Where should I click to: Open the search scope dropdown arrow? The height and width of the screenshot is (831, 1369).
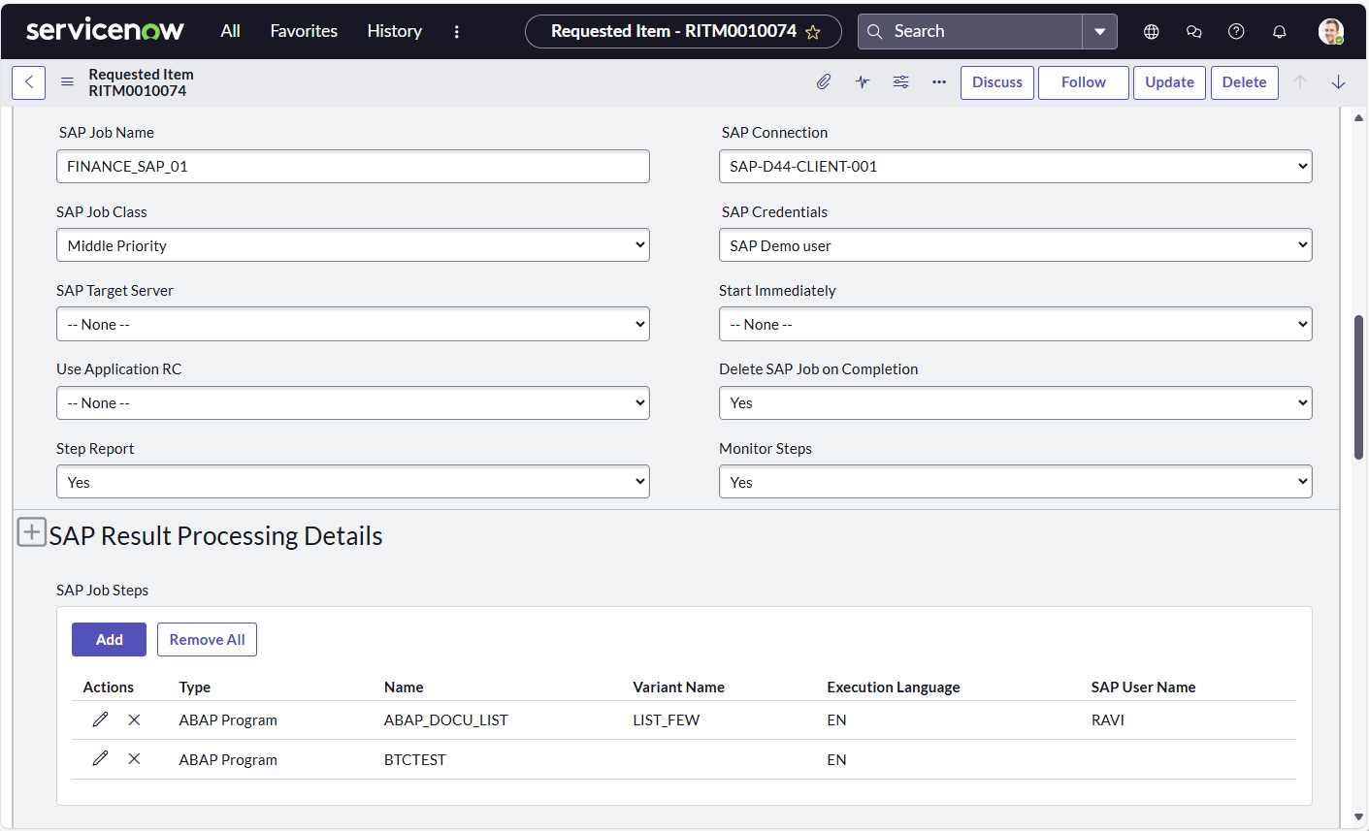click(1100, 31)
